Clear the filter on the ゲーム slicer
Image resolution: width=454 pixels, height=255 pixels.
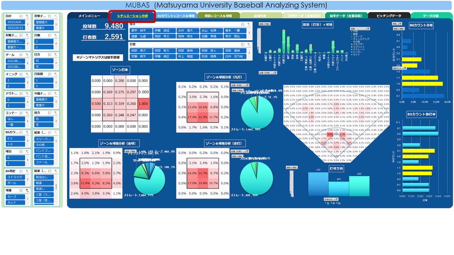click(x=27, y=55)
